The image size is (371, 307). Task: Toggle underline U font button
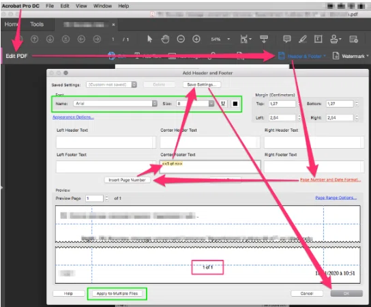coord(223,104)
